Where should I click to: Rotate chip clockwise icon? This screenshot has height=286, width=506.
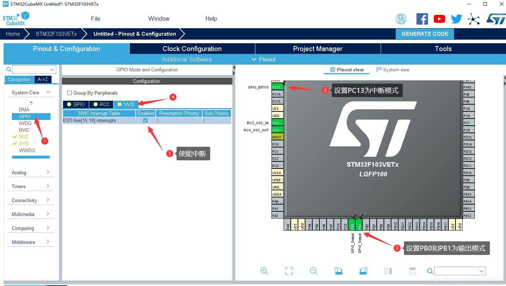(338, 271)
